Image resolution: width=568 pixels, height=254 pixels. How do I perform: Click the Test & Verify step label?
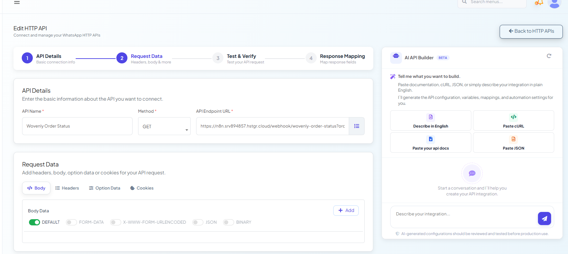[x=241, y=56]
